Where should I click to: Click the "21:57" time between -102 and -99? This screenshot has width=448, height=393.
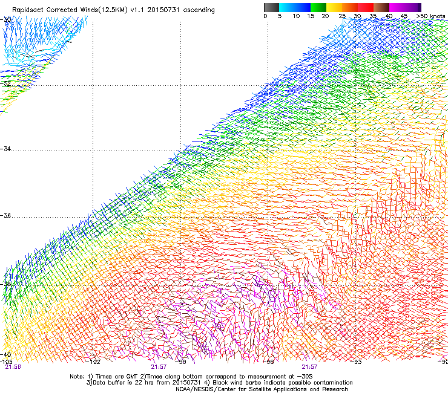159,367
